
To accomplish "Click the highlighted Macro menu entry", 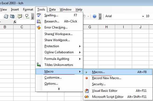I will pos(59,71).
